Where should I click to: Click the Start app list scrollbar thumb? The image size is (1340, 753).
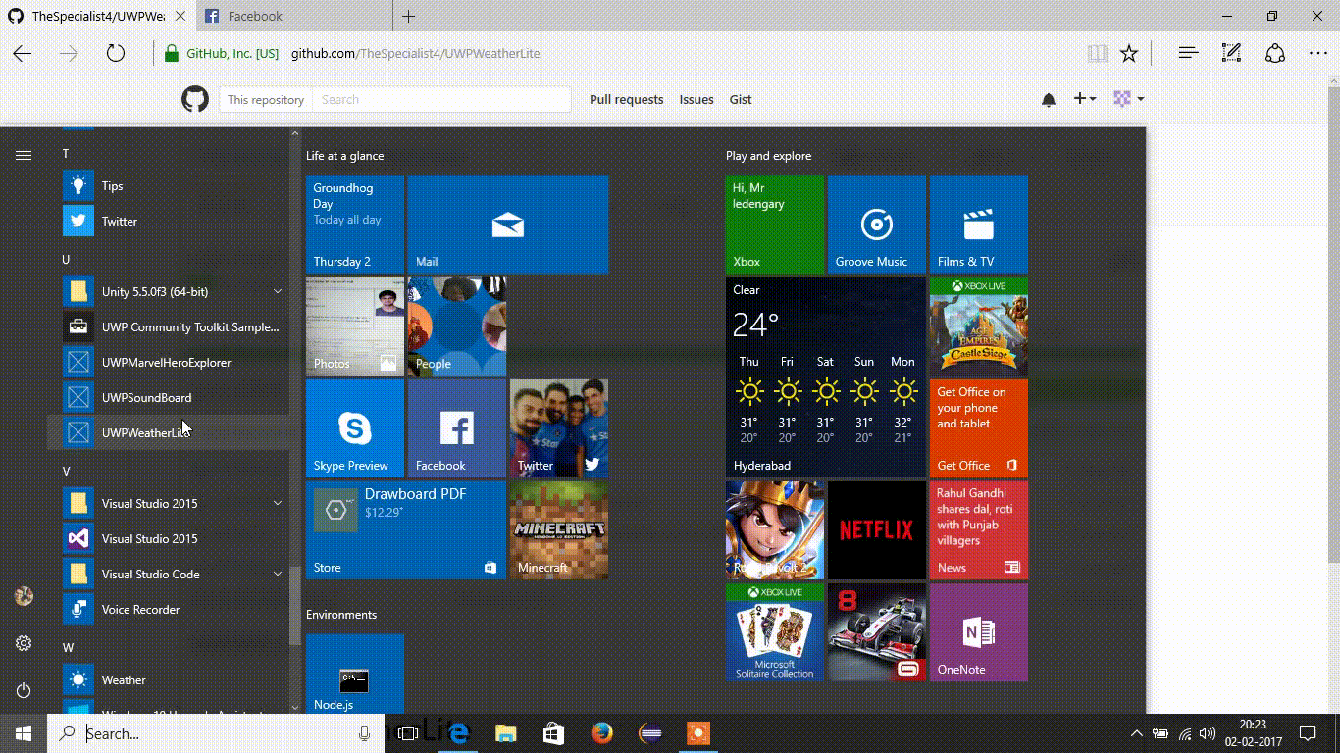(295, 605)
